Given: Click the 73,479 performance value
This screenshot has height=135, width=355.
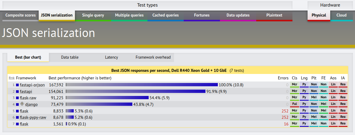Looking at the screenshot, I should click(57, 105).
